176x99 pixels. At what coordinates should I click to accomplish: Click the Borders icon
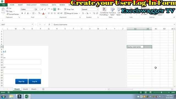33,13
